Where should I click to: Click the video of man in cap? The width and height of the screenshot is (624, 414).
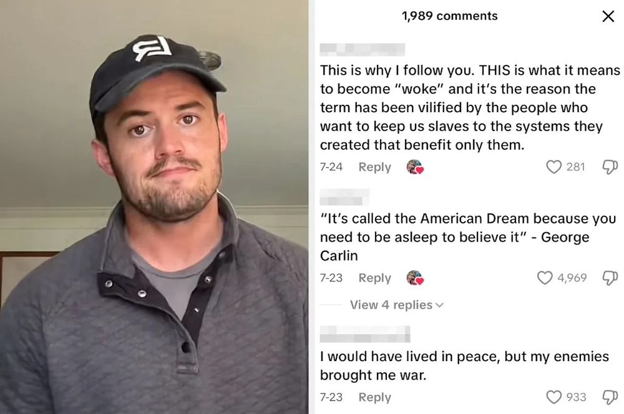(154, 207)
